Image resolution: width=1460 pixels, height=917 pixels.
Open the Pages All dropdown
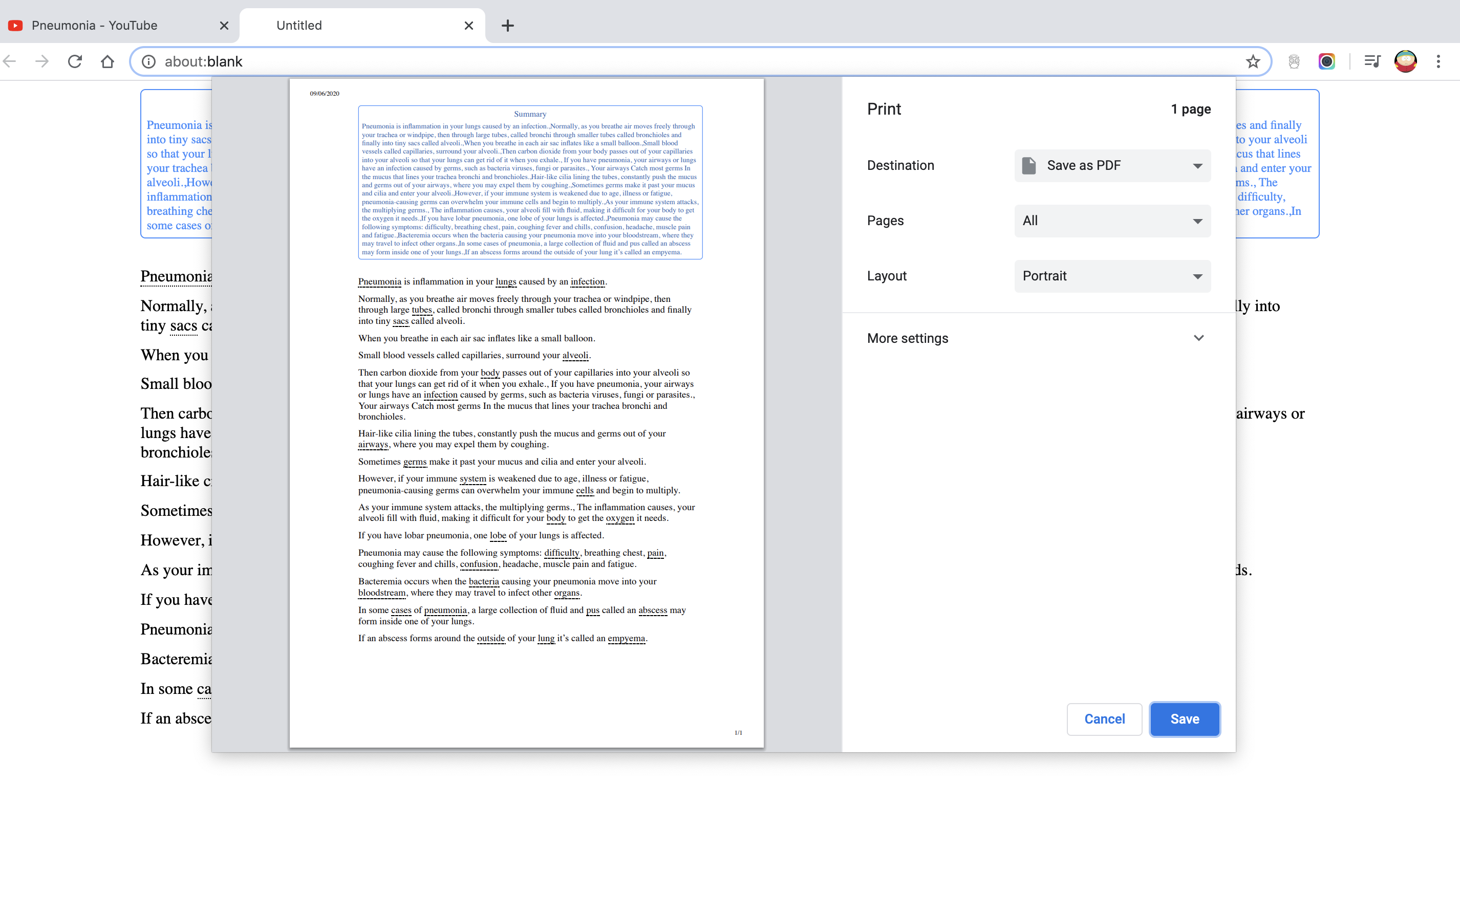[1112, 221]
